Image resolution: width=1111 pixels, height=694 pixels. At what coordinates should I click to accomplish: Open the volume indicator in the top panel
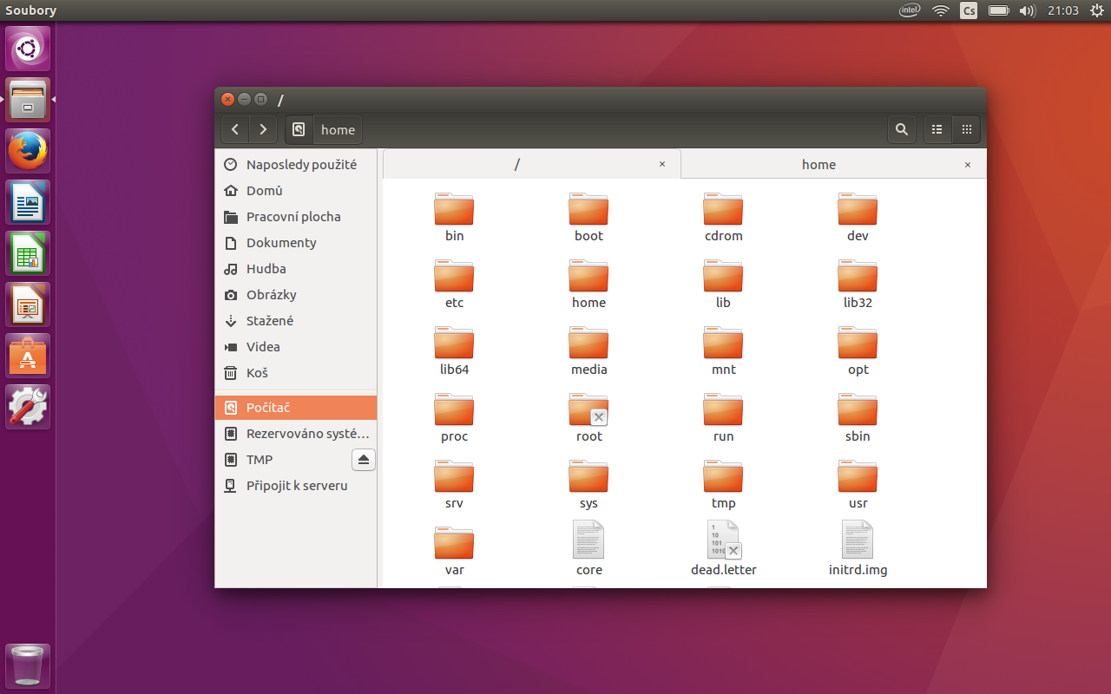coord(1028,10)
